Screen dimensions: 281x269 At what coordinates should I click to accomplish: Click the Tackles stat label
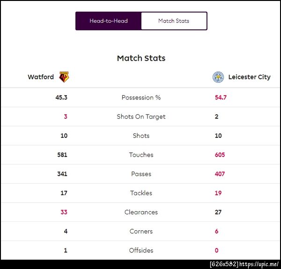click(x=141, y=193)
